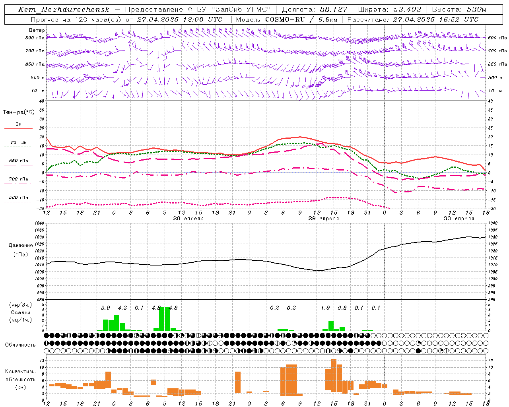Click the precipitation value '1.9'

[x=325, y=308]
